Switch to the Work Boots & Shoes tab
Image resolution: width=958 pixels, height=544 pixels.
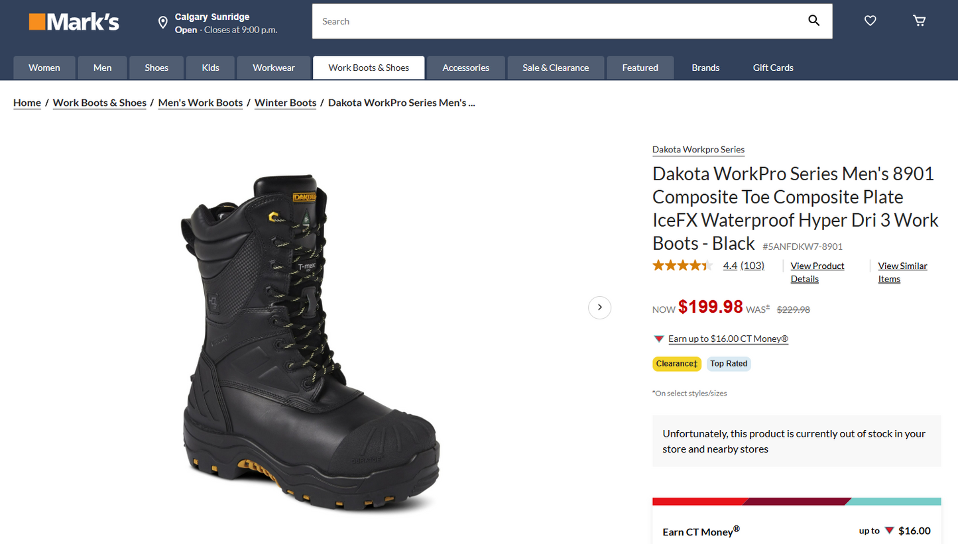point(369,67)
